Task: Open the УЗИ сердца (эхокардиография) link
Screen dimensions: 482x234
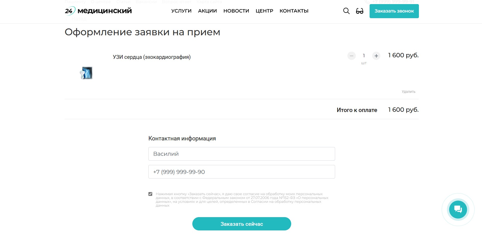Action: (x=152, y=57)
